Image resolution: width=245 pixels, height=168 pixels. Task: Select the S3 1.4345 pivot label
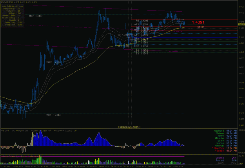[142, 54]
